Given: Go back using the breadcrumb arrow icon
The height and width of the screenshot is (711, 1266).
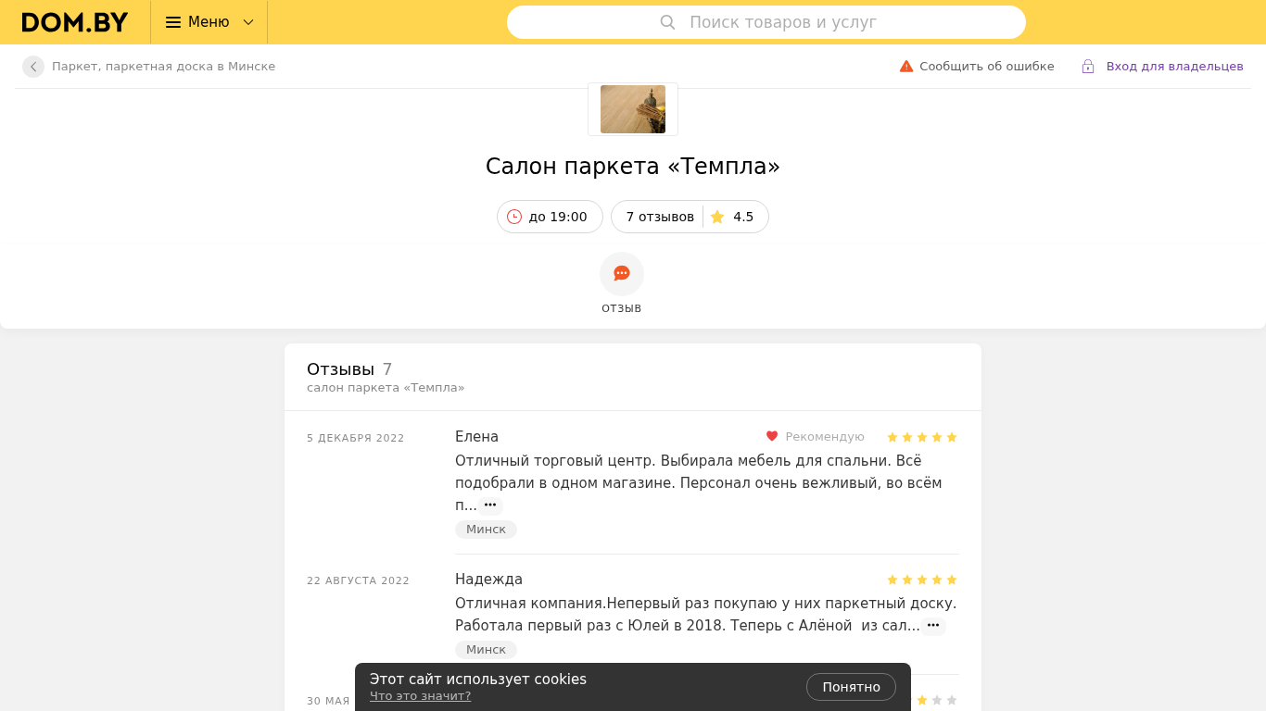Looking at the screenshot, I should click(33, 67).
